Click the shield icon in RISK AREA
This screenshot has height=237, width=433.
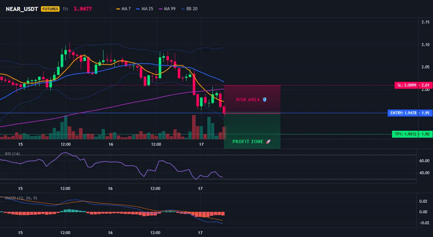click(x=264, y=100)
